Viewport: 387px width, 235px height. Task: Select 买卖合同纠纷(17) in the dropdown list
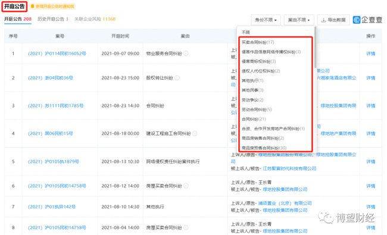[x=258, y=42]
